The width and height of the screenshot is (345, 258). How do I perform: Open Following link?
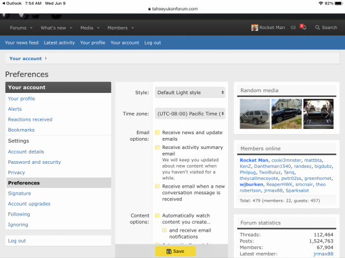click(19, 214)
